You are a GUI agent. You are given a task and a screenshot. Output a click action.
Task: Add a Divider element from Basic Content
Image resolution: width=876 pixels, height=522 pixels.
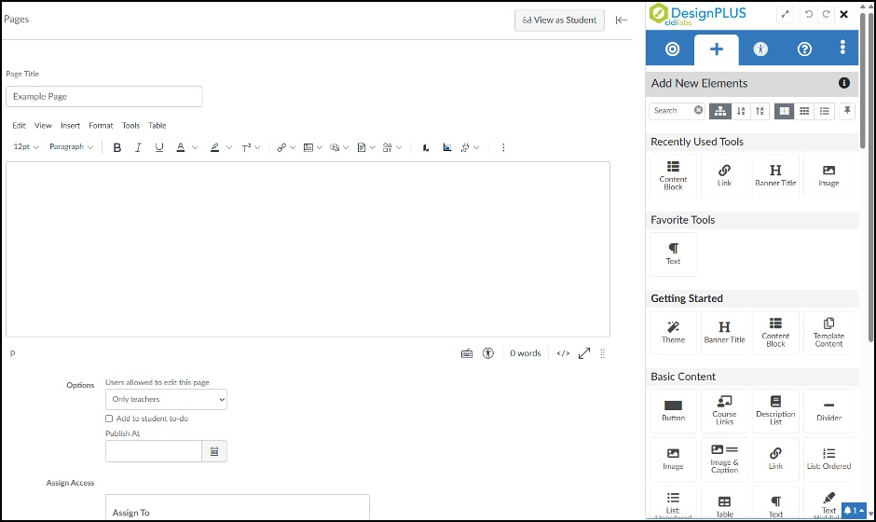click(828, 410)
